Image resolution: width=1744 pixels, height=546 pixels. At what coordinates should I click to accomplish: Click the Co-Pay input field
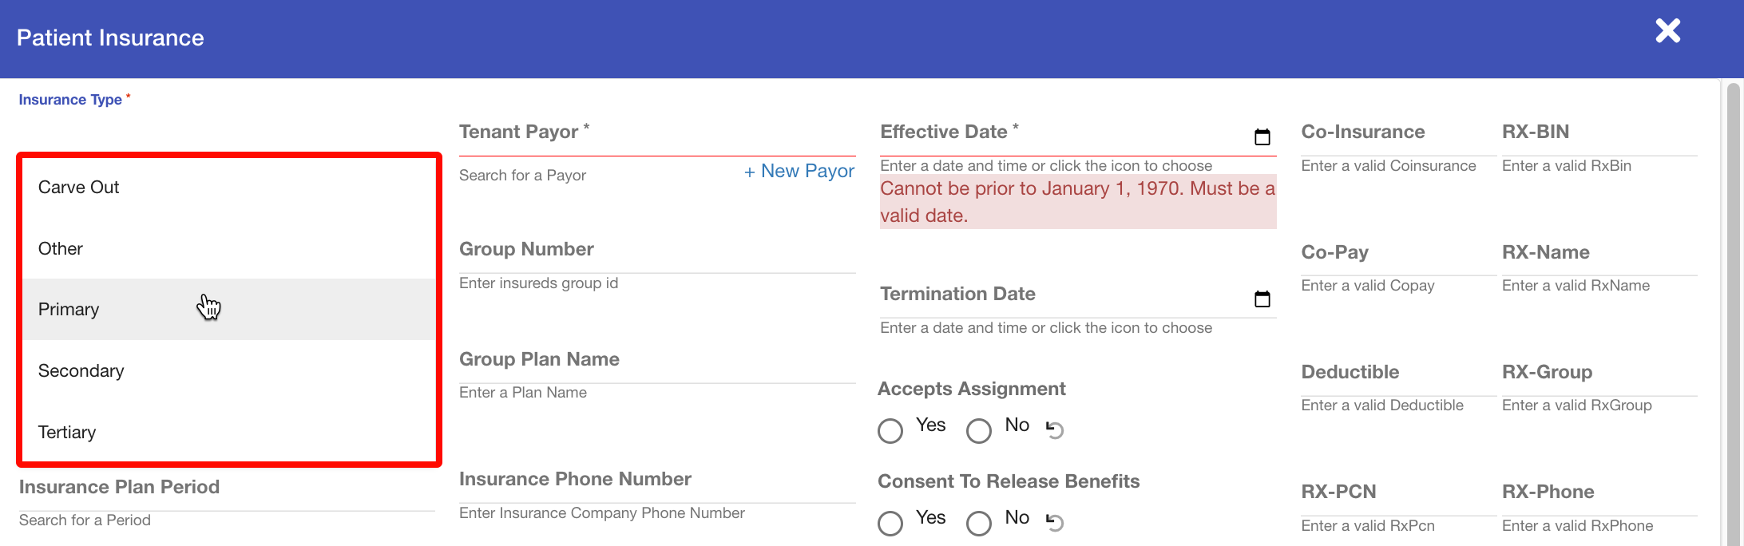point(1397,285)
